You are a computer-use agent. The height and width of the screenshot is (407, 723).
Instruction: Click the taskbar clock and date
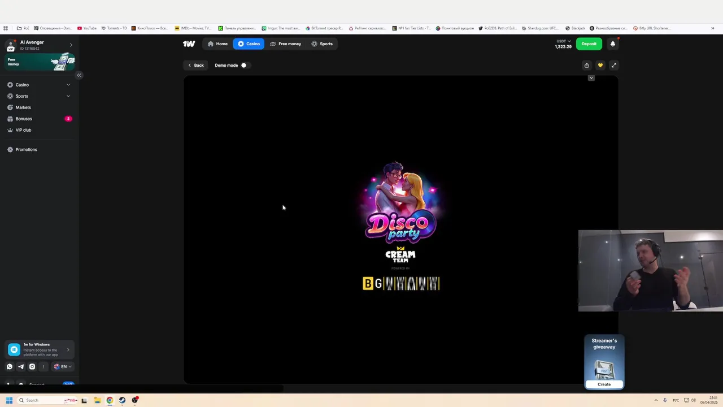coord(709,400)
